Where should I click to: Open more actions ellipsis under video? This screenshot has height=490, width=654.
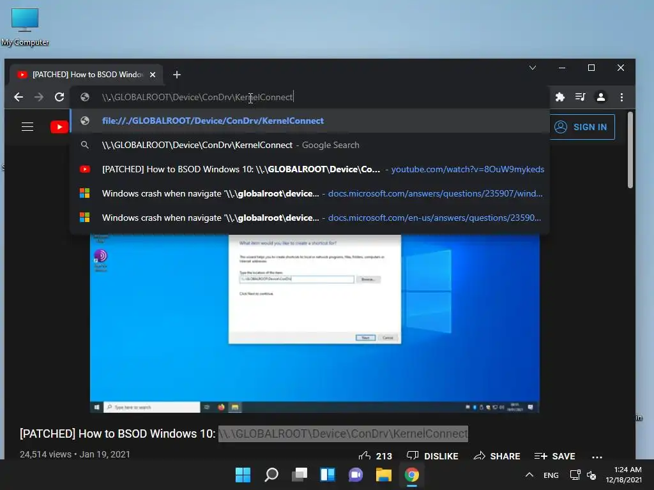597,457
